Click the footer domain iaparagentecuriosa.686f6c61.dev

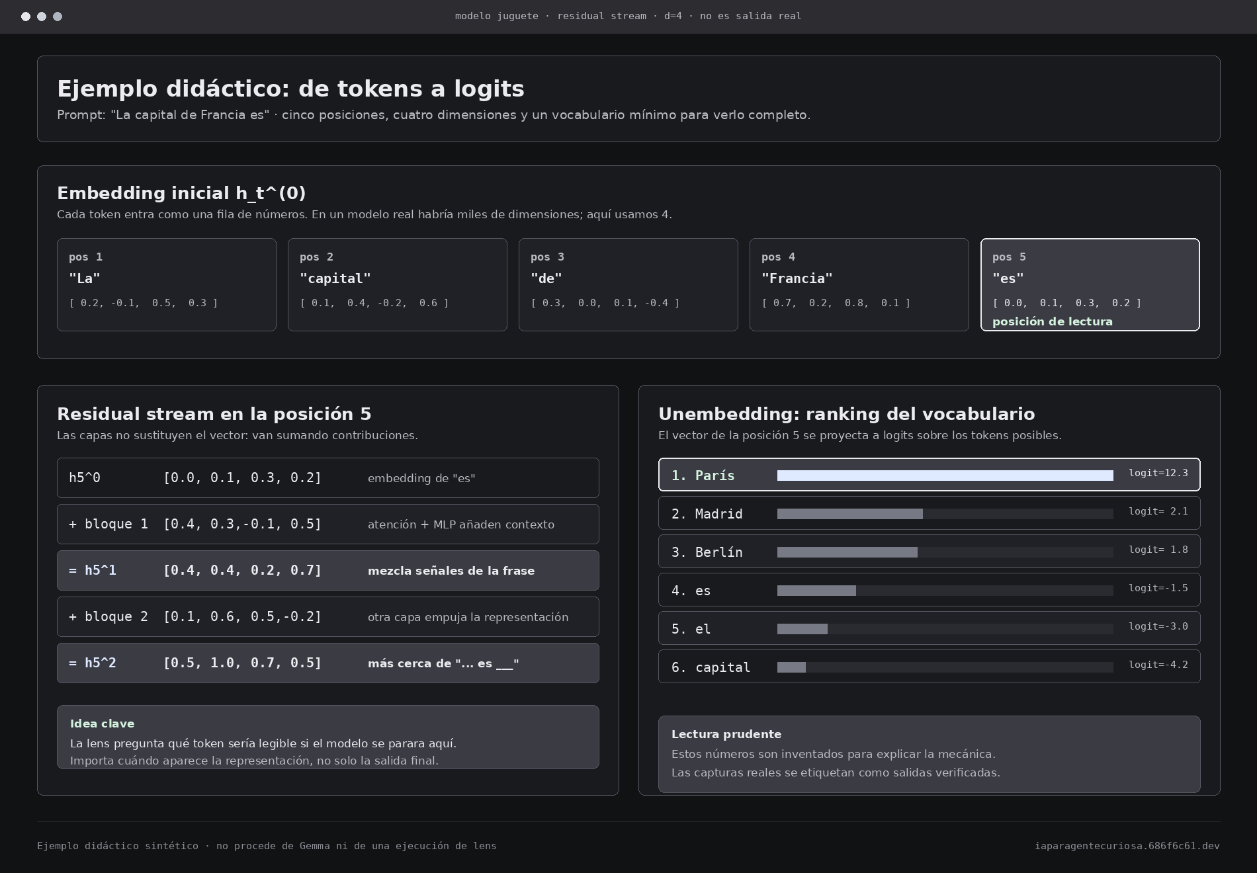pyautogui.click(x=1127, y=846)
